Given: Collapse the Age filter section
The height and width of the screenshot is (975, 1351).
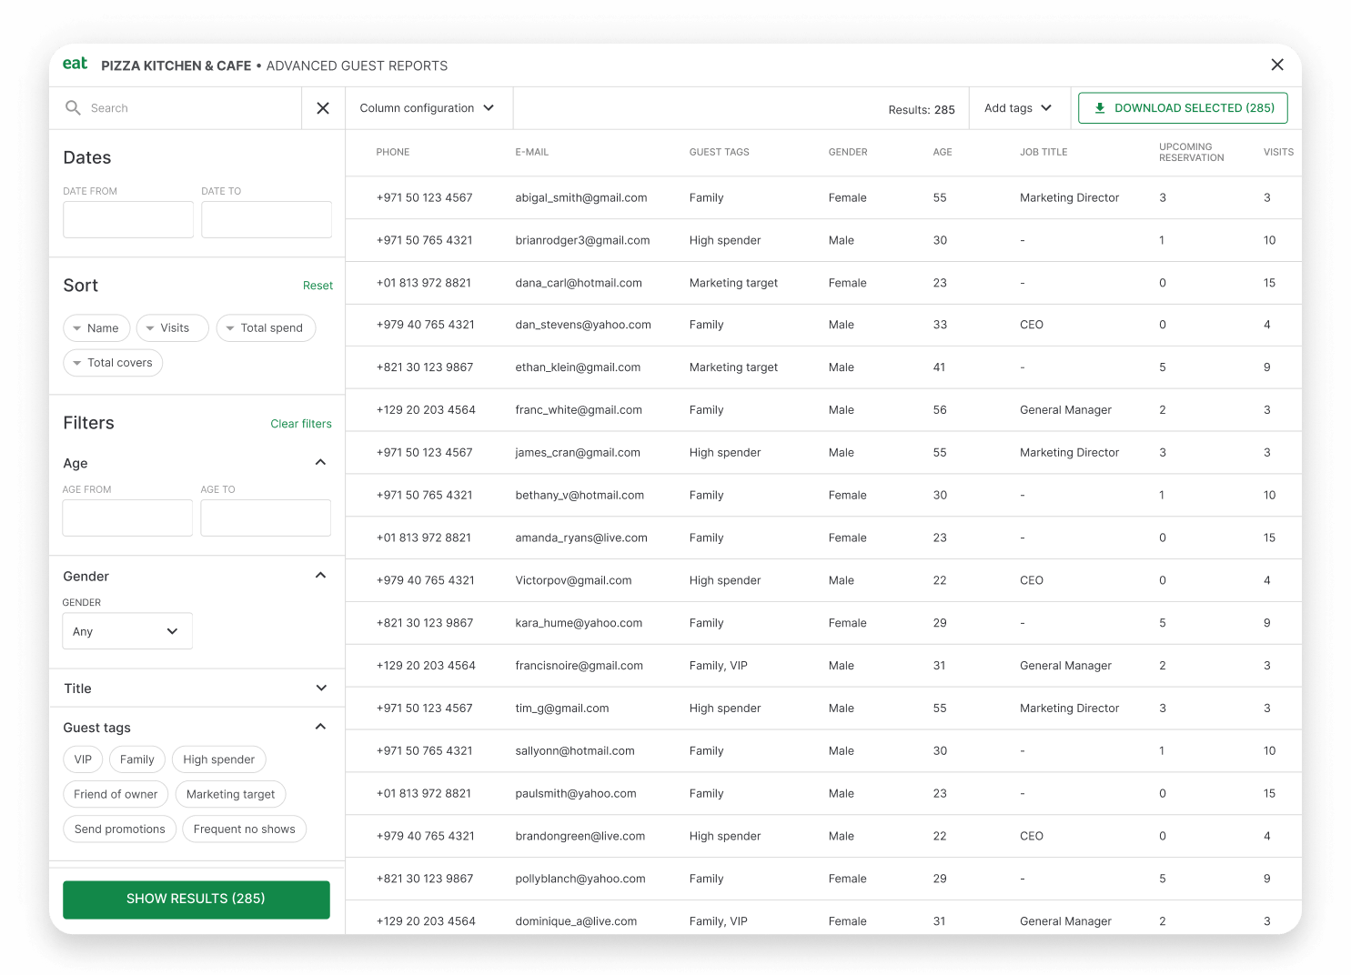Looking at the screenshot, I should click(x=320, y=462).
